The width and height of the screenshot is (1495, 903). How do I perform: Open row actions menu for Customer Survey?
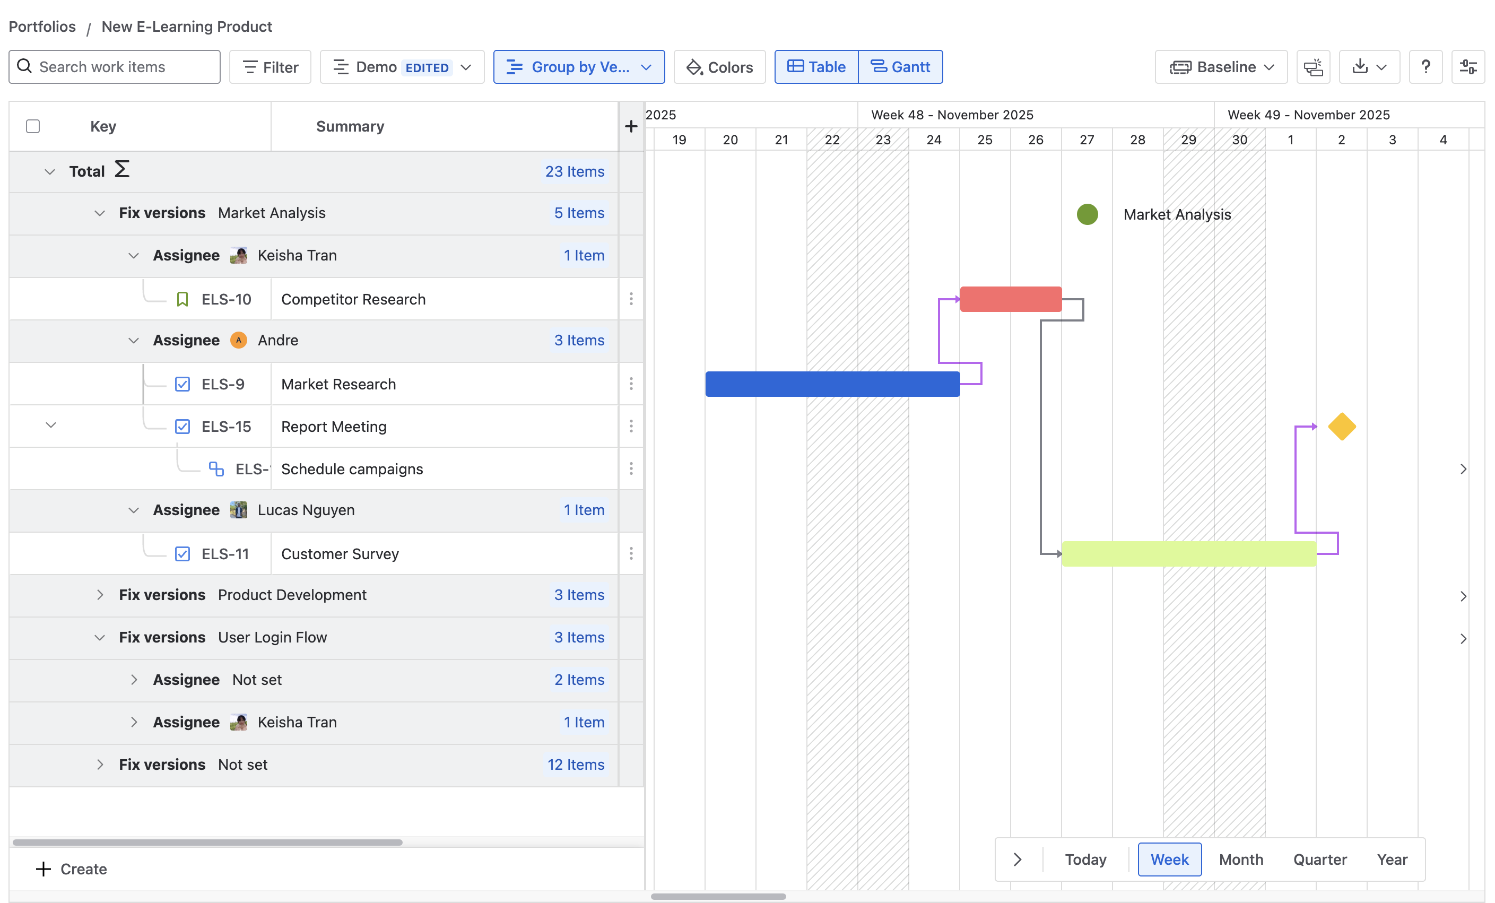pos(631,553)
